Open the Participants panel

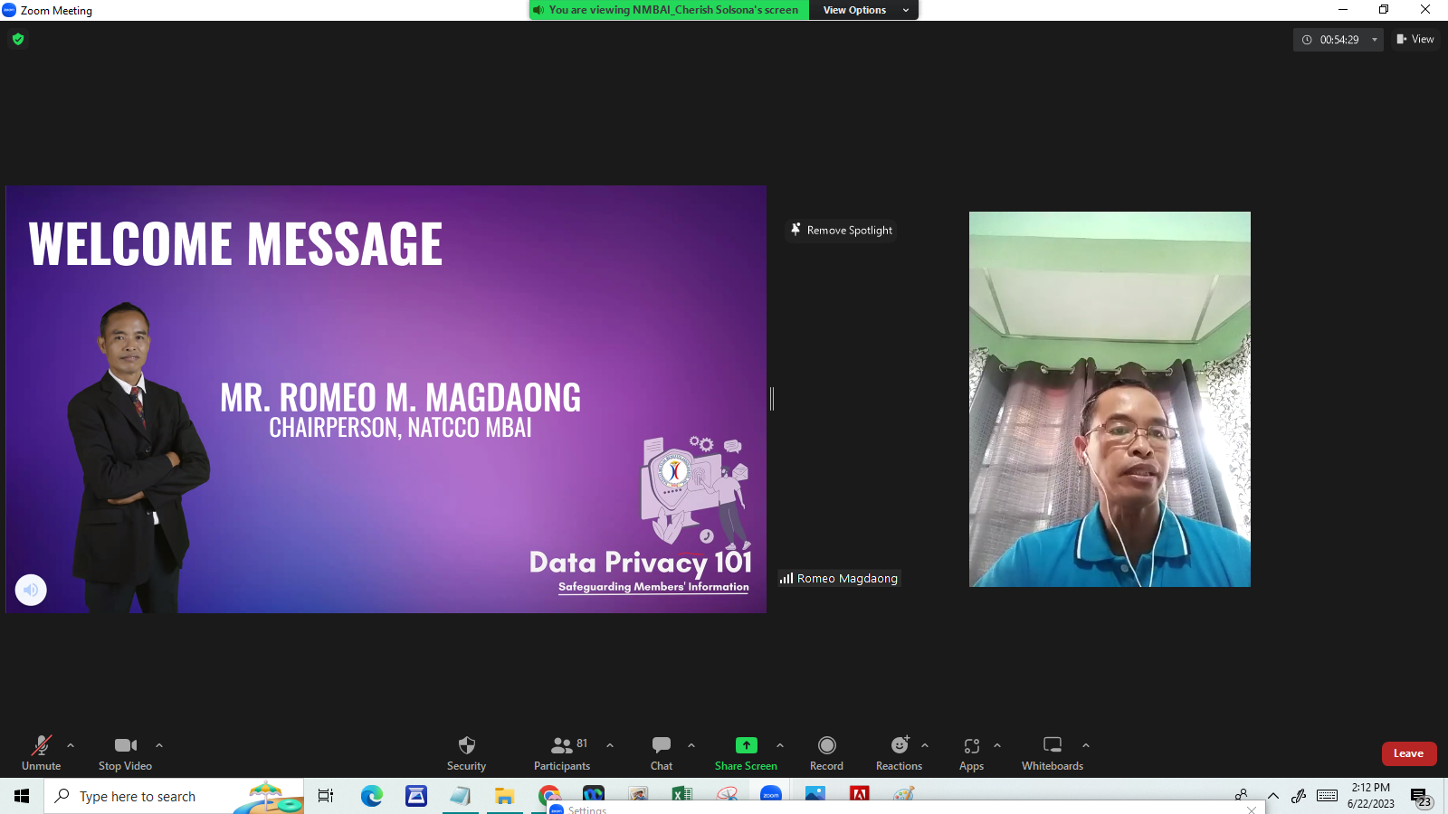[562, 753]
